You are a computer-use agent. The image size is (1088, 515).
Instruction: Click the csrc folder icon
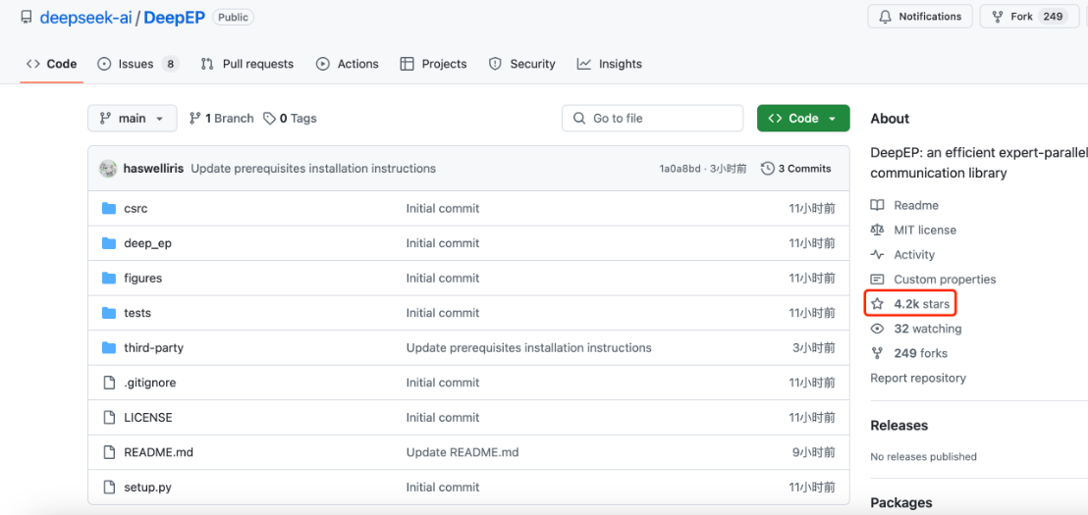pyautogui.click(x=109, y=209)
